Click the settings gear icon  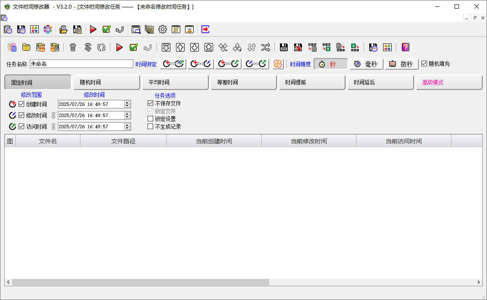pyautogui.click(x=163, y=29)
